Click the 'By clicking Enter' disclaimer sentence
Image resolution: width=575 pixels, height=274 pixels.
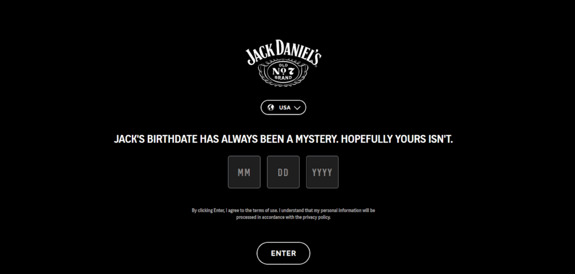pos(283,214)
